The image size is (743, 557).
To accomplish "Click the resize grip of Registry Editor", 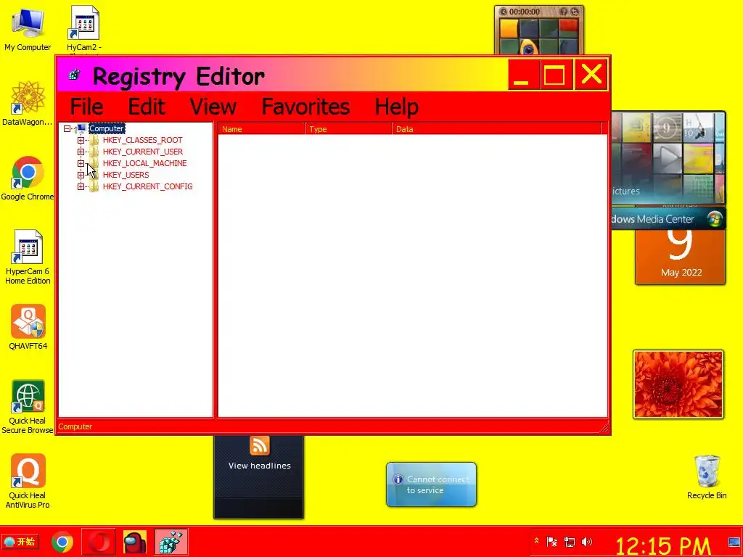I will tap(604, 429).
